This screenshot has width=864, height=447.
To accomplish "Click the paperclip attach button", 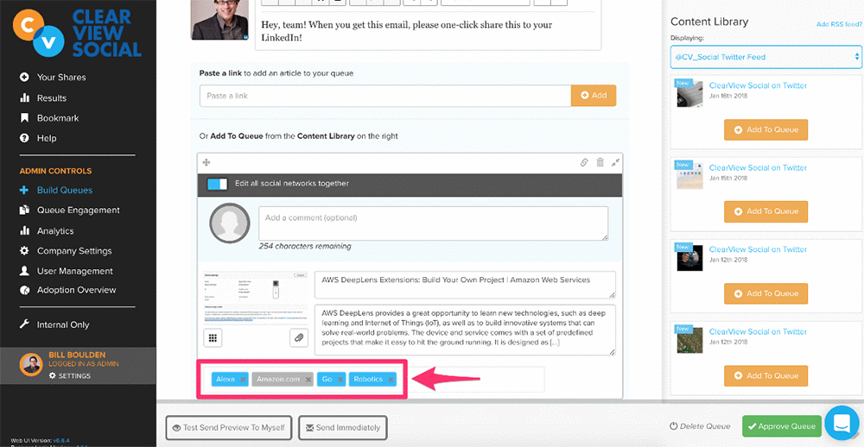I will pyautogui.click(x=299, y=337).
